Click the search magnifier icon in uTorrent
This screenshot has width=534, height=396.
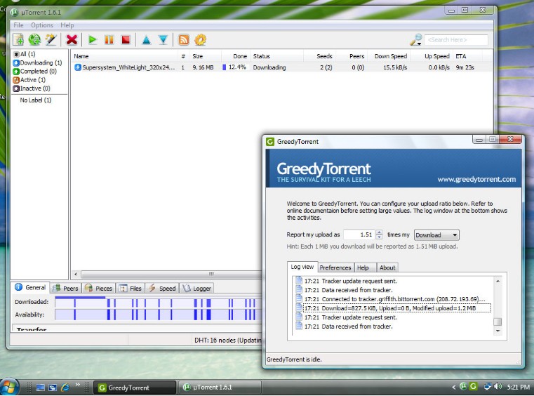[x=416, y=40]
